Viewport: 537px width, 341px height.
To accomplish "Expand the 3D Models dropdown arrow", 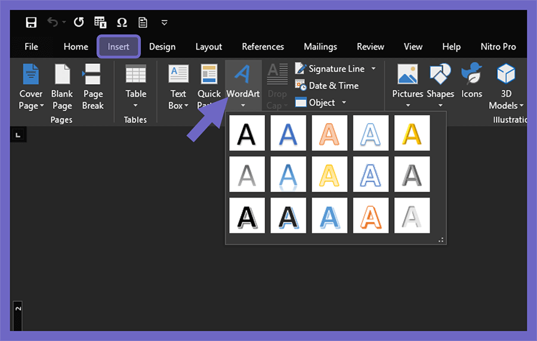I will click(x=521, y=106).
